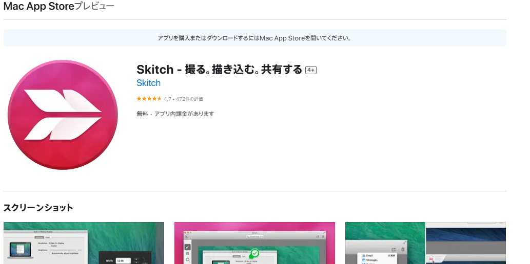Click the Mac App Store header title
Screen dimensions: 530x264
(38, 7)
